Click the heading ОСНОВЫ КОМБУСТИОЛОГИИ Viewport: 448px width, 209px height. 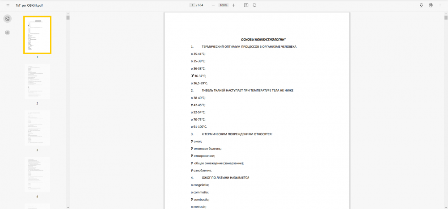tap(263, 39)
